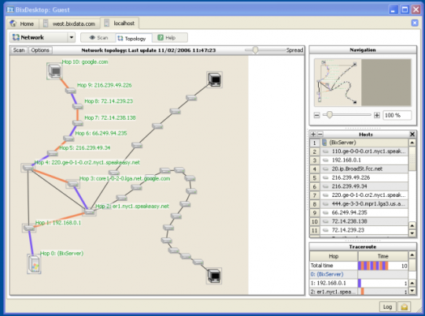Select host row 72.14.239.23
The width and height of the screenshot is (425, 316).
point(359,230)
